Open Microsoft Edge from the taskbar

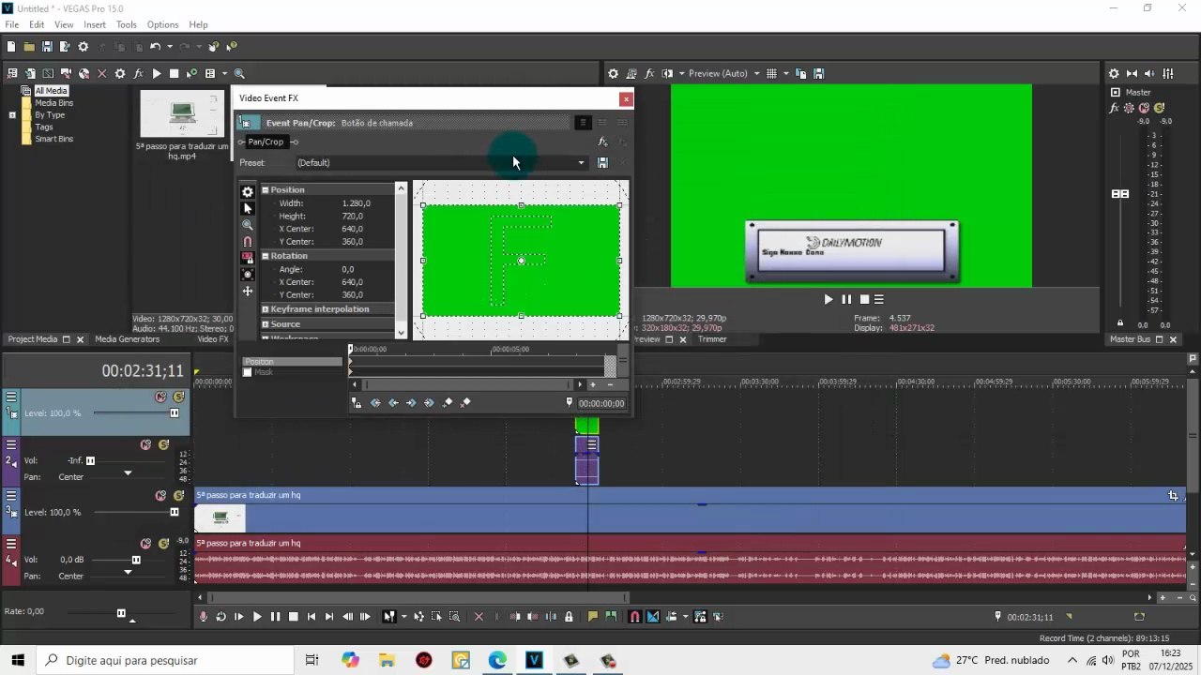[497, 661]
